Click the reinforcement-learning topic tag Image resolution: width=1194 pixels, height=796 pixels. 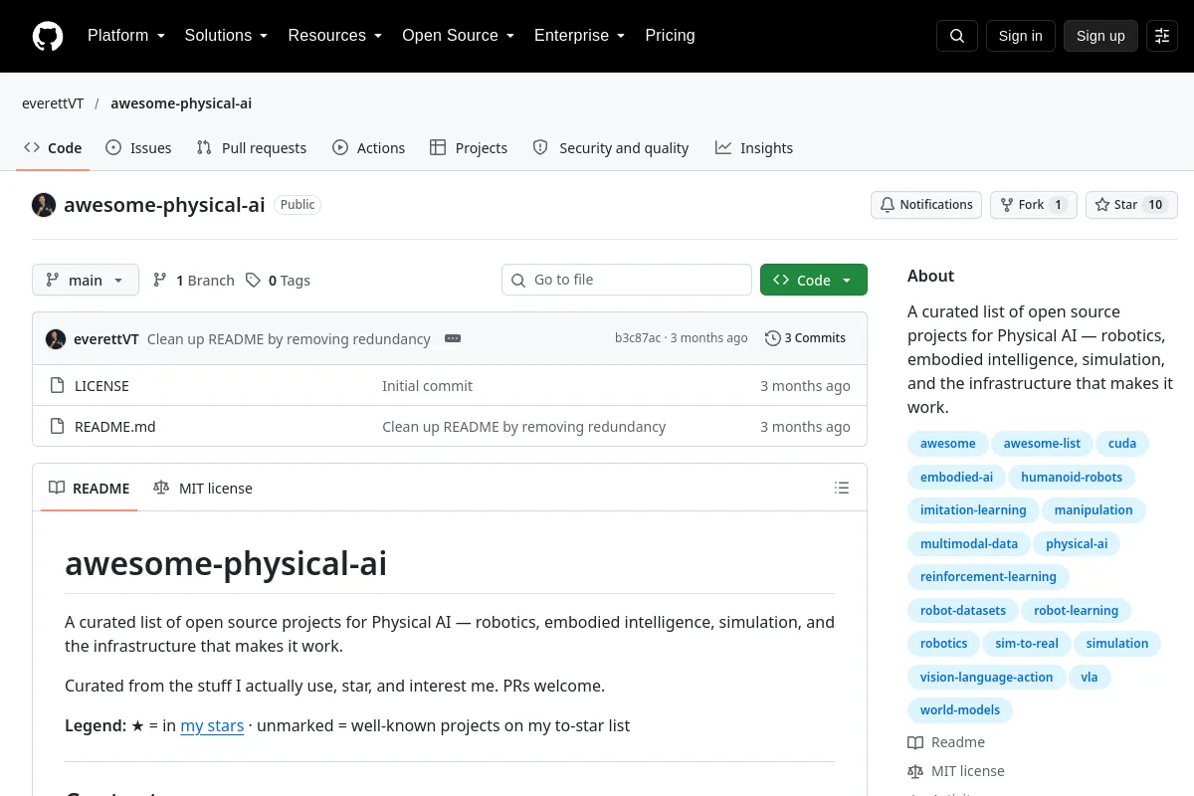tap(988, 577)
